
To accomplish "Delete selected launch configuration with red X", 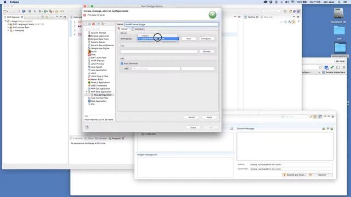I will [x=94, y=24].
